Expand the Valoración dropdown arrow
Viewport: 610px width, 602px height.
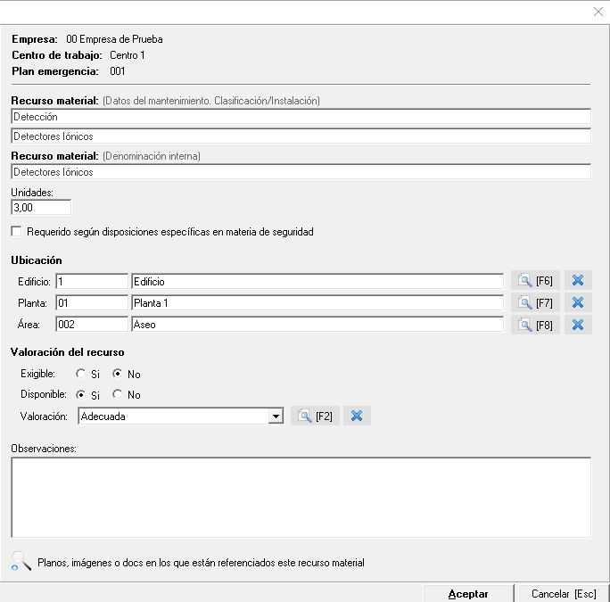click(x=276, y=416)
